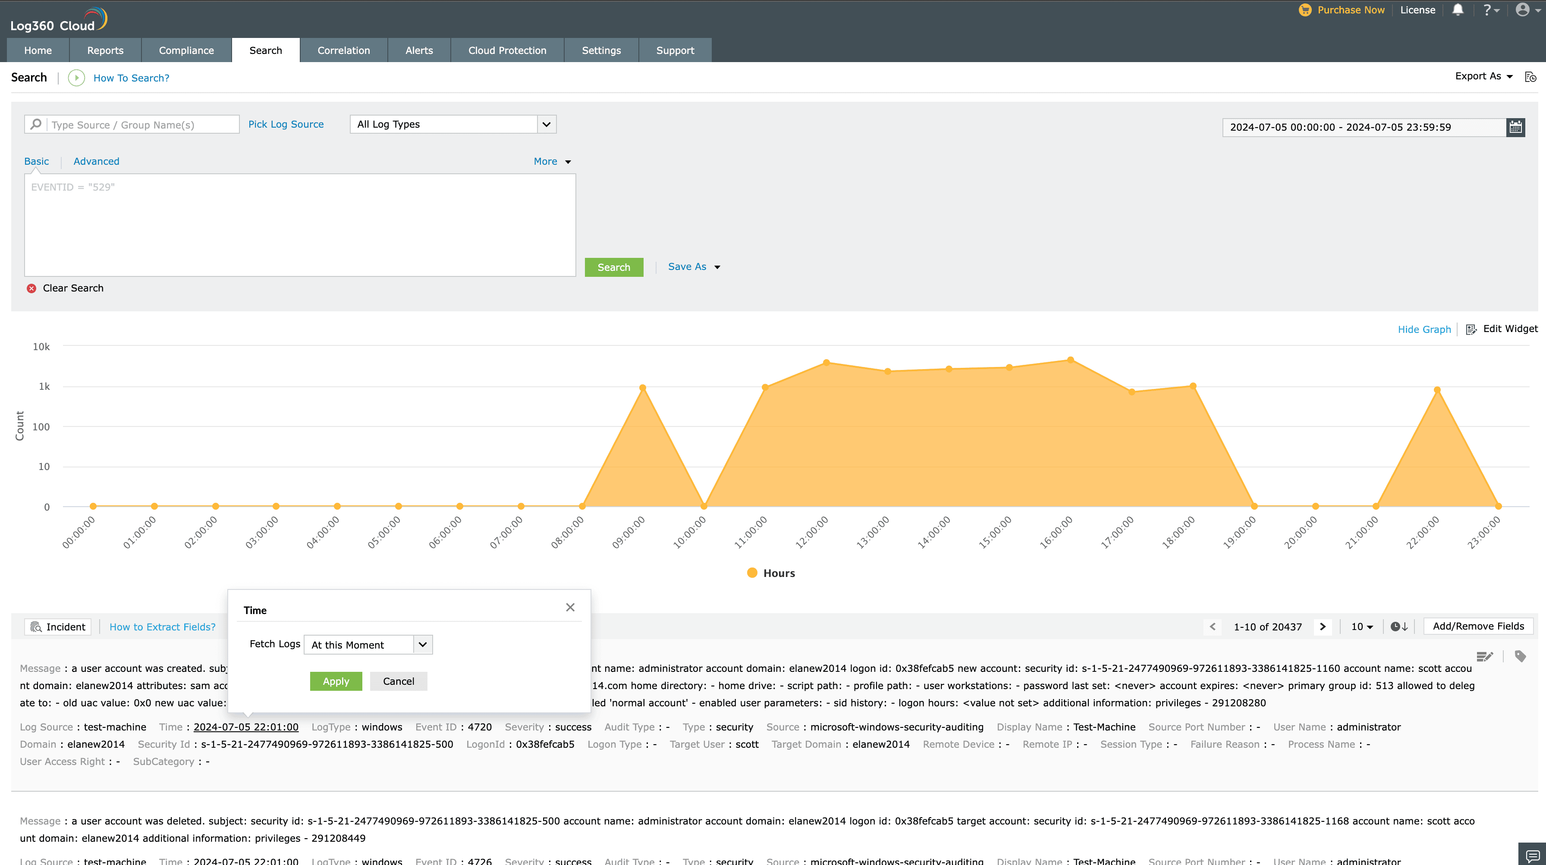
Task: Expand the rows per page dropdown
Action: click(x=1362, y=627)
